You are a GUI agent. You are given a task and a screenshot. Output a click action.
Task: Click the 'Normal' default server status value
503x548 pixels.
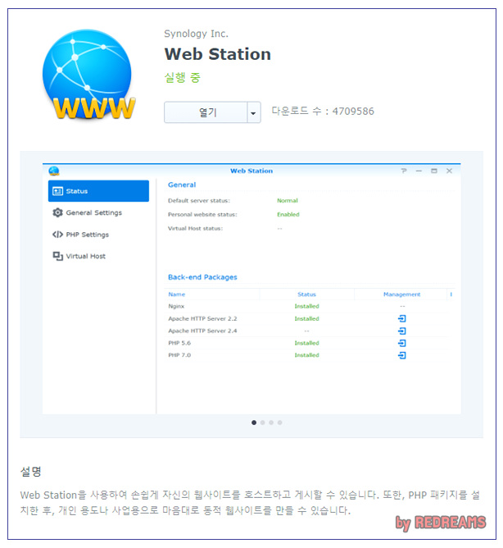pyautogui.click(x=288, y=200)
